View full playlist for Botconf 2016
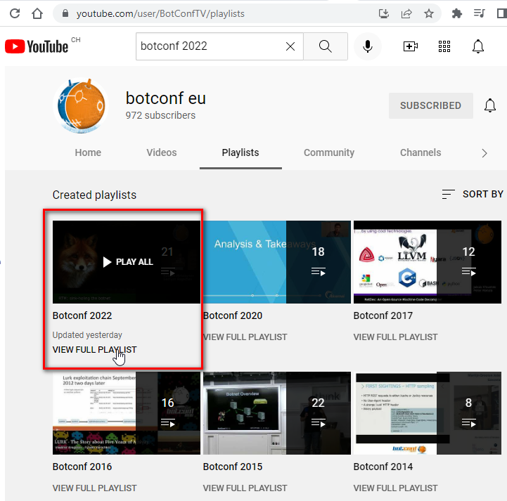Image resolution: width=507 pixels, height=501 pixels. [94, 488]
